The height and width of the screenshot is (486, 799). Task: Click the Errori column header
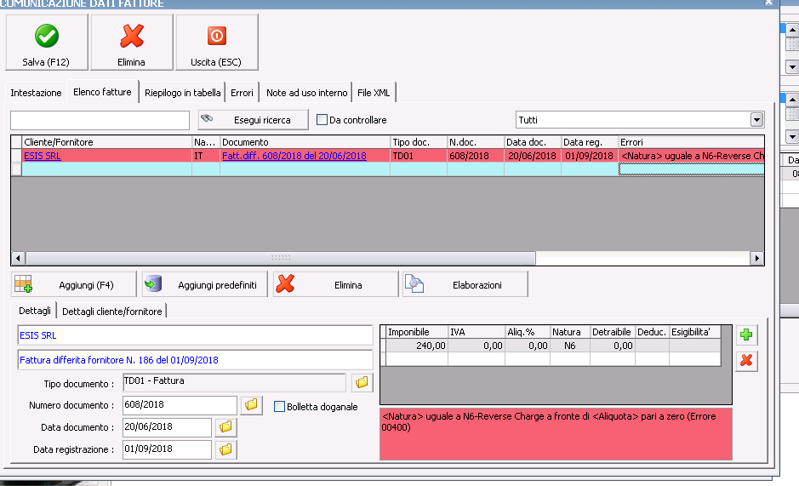pos(692,142)
